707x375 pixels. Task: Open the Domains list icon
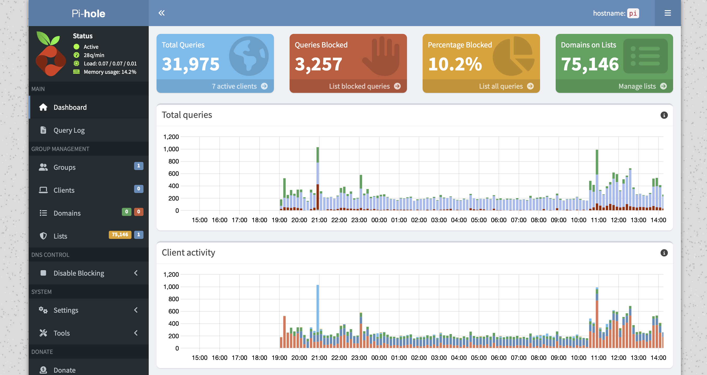point(44,213)
